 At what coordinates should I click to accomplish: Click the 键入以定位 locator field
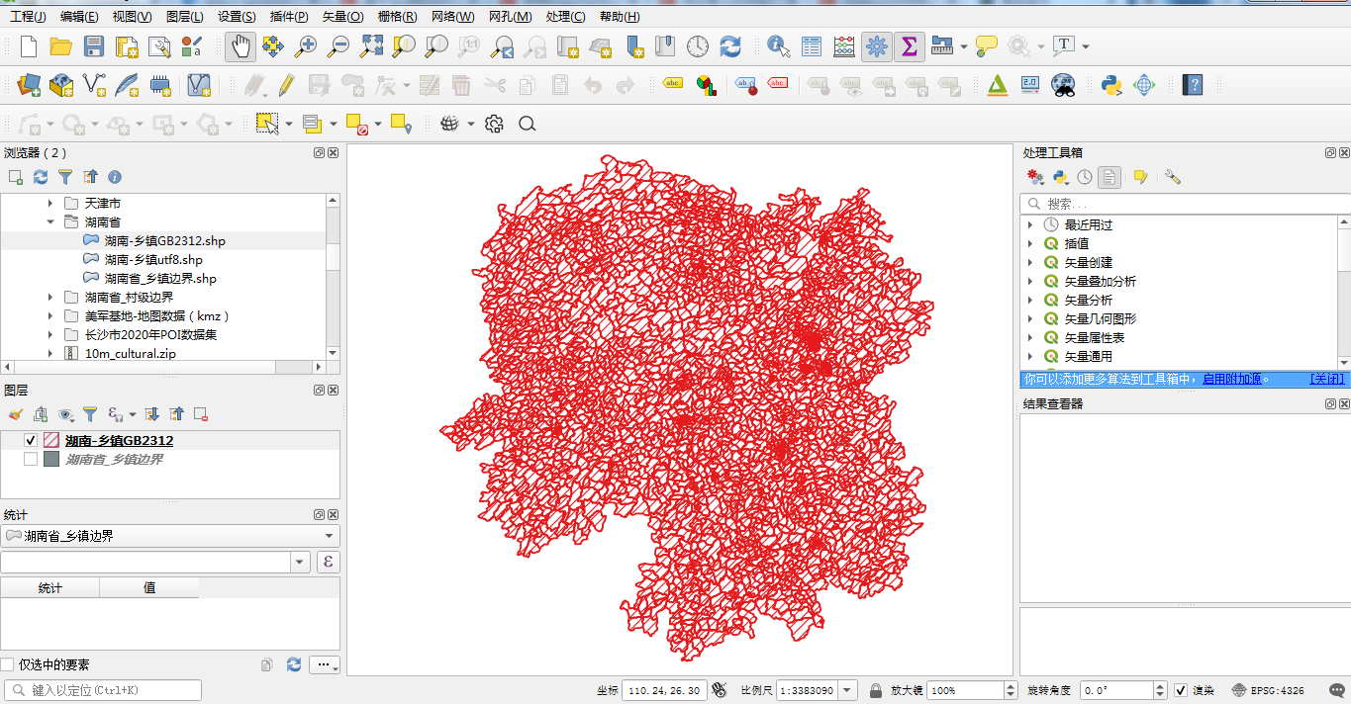click(103, 690)
